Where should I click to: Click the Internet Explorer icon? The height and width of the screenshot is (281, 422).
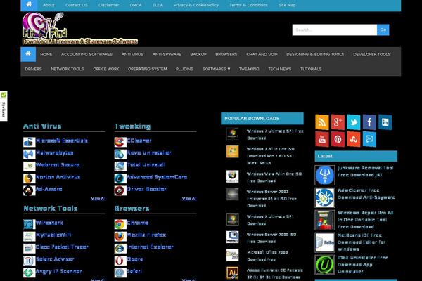click(120, 248)
